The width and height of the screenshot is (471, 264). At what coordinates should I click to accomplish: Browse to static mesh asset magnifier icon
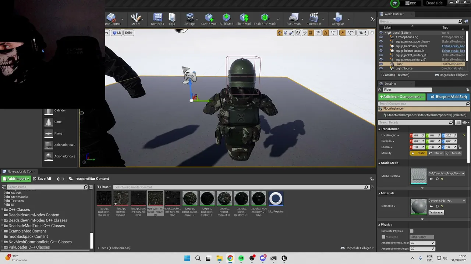(437, 179)
